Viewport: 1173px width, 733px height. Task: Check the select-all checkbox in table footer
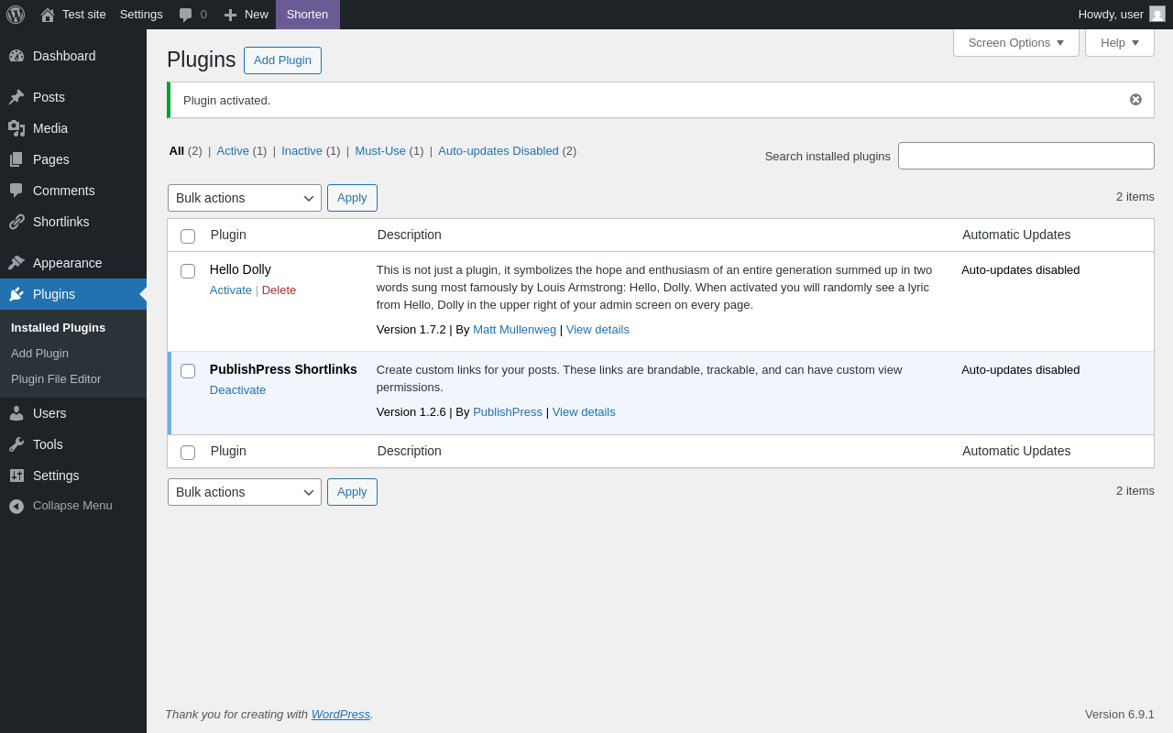pos(188,453)
